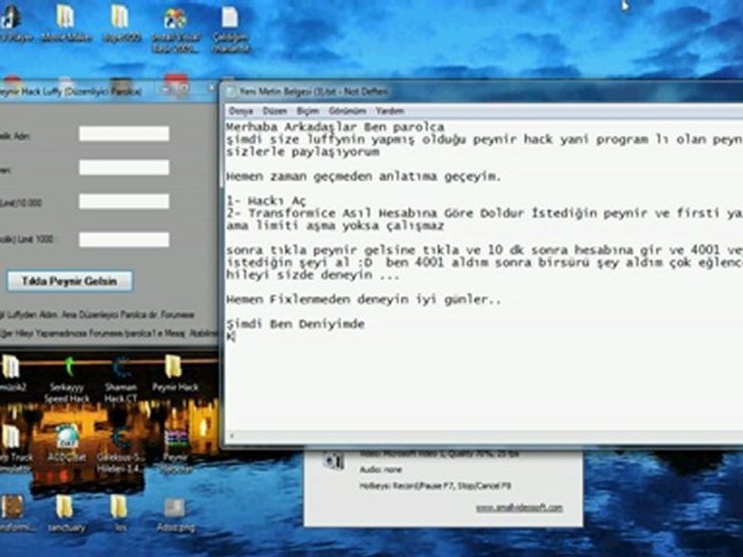Open the Biçim menu in Notepad
Image resolution: width=743 pixels, height=557 pixels.
(308, 111)
